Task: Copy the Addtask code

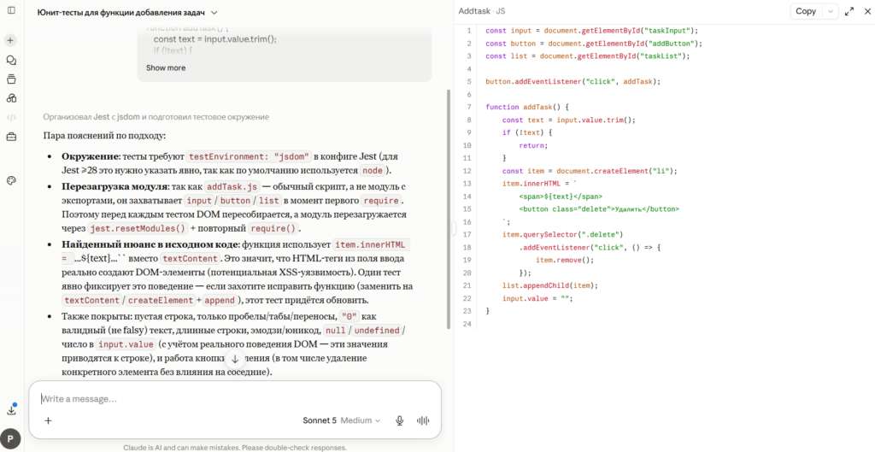Action: click(806, 11)
